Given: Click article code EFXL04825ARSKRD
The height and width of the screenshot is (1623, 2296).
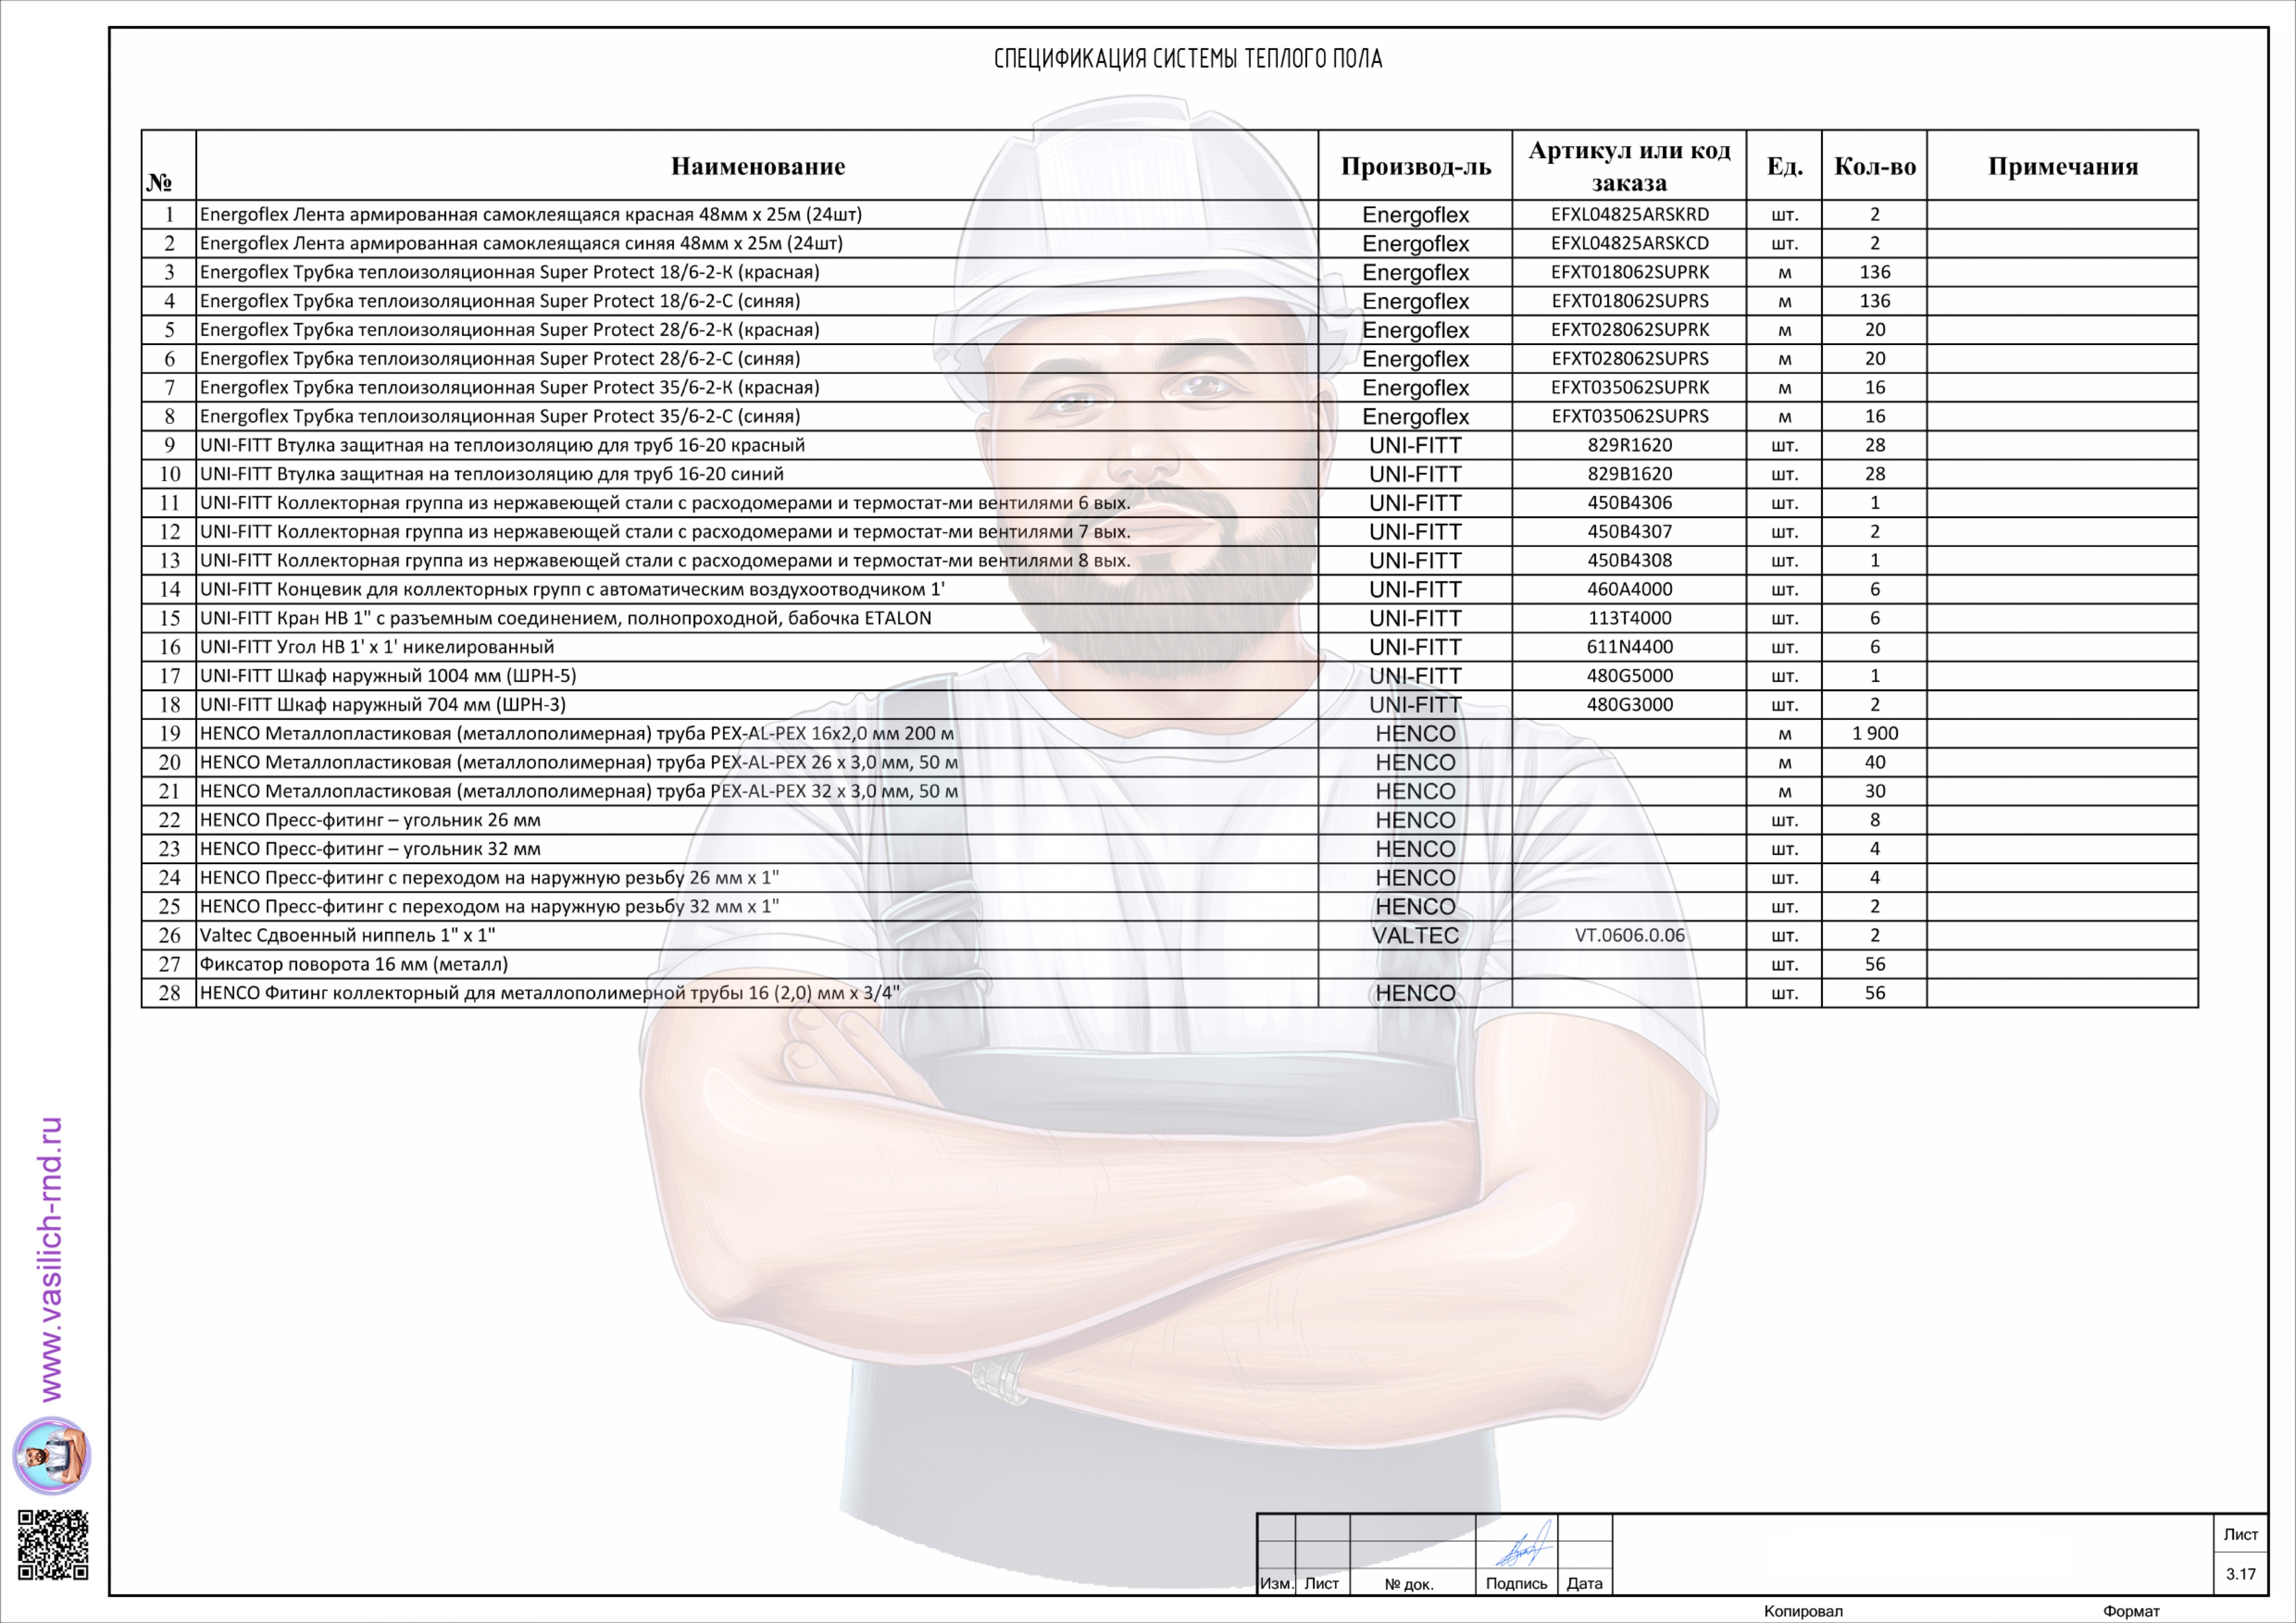Looking at the screenshot, I should click(x=1629, y=214).
